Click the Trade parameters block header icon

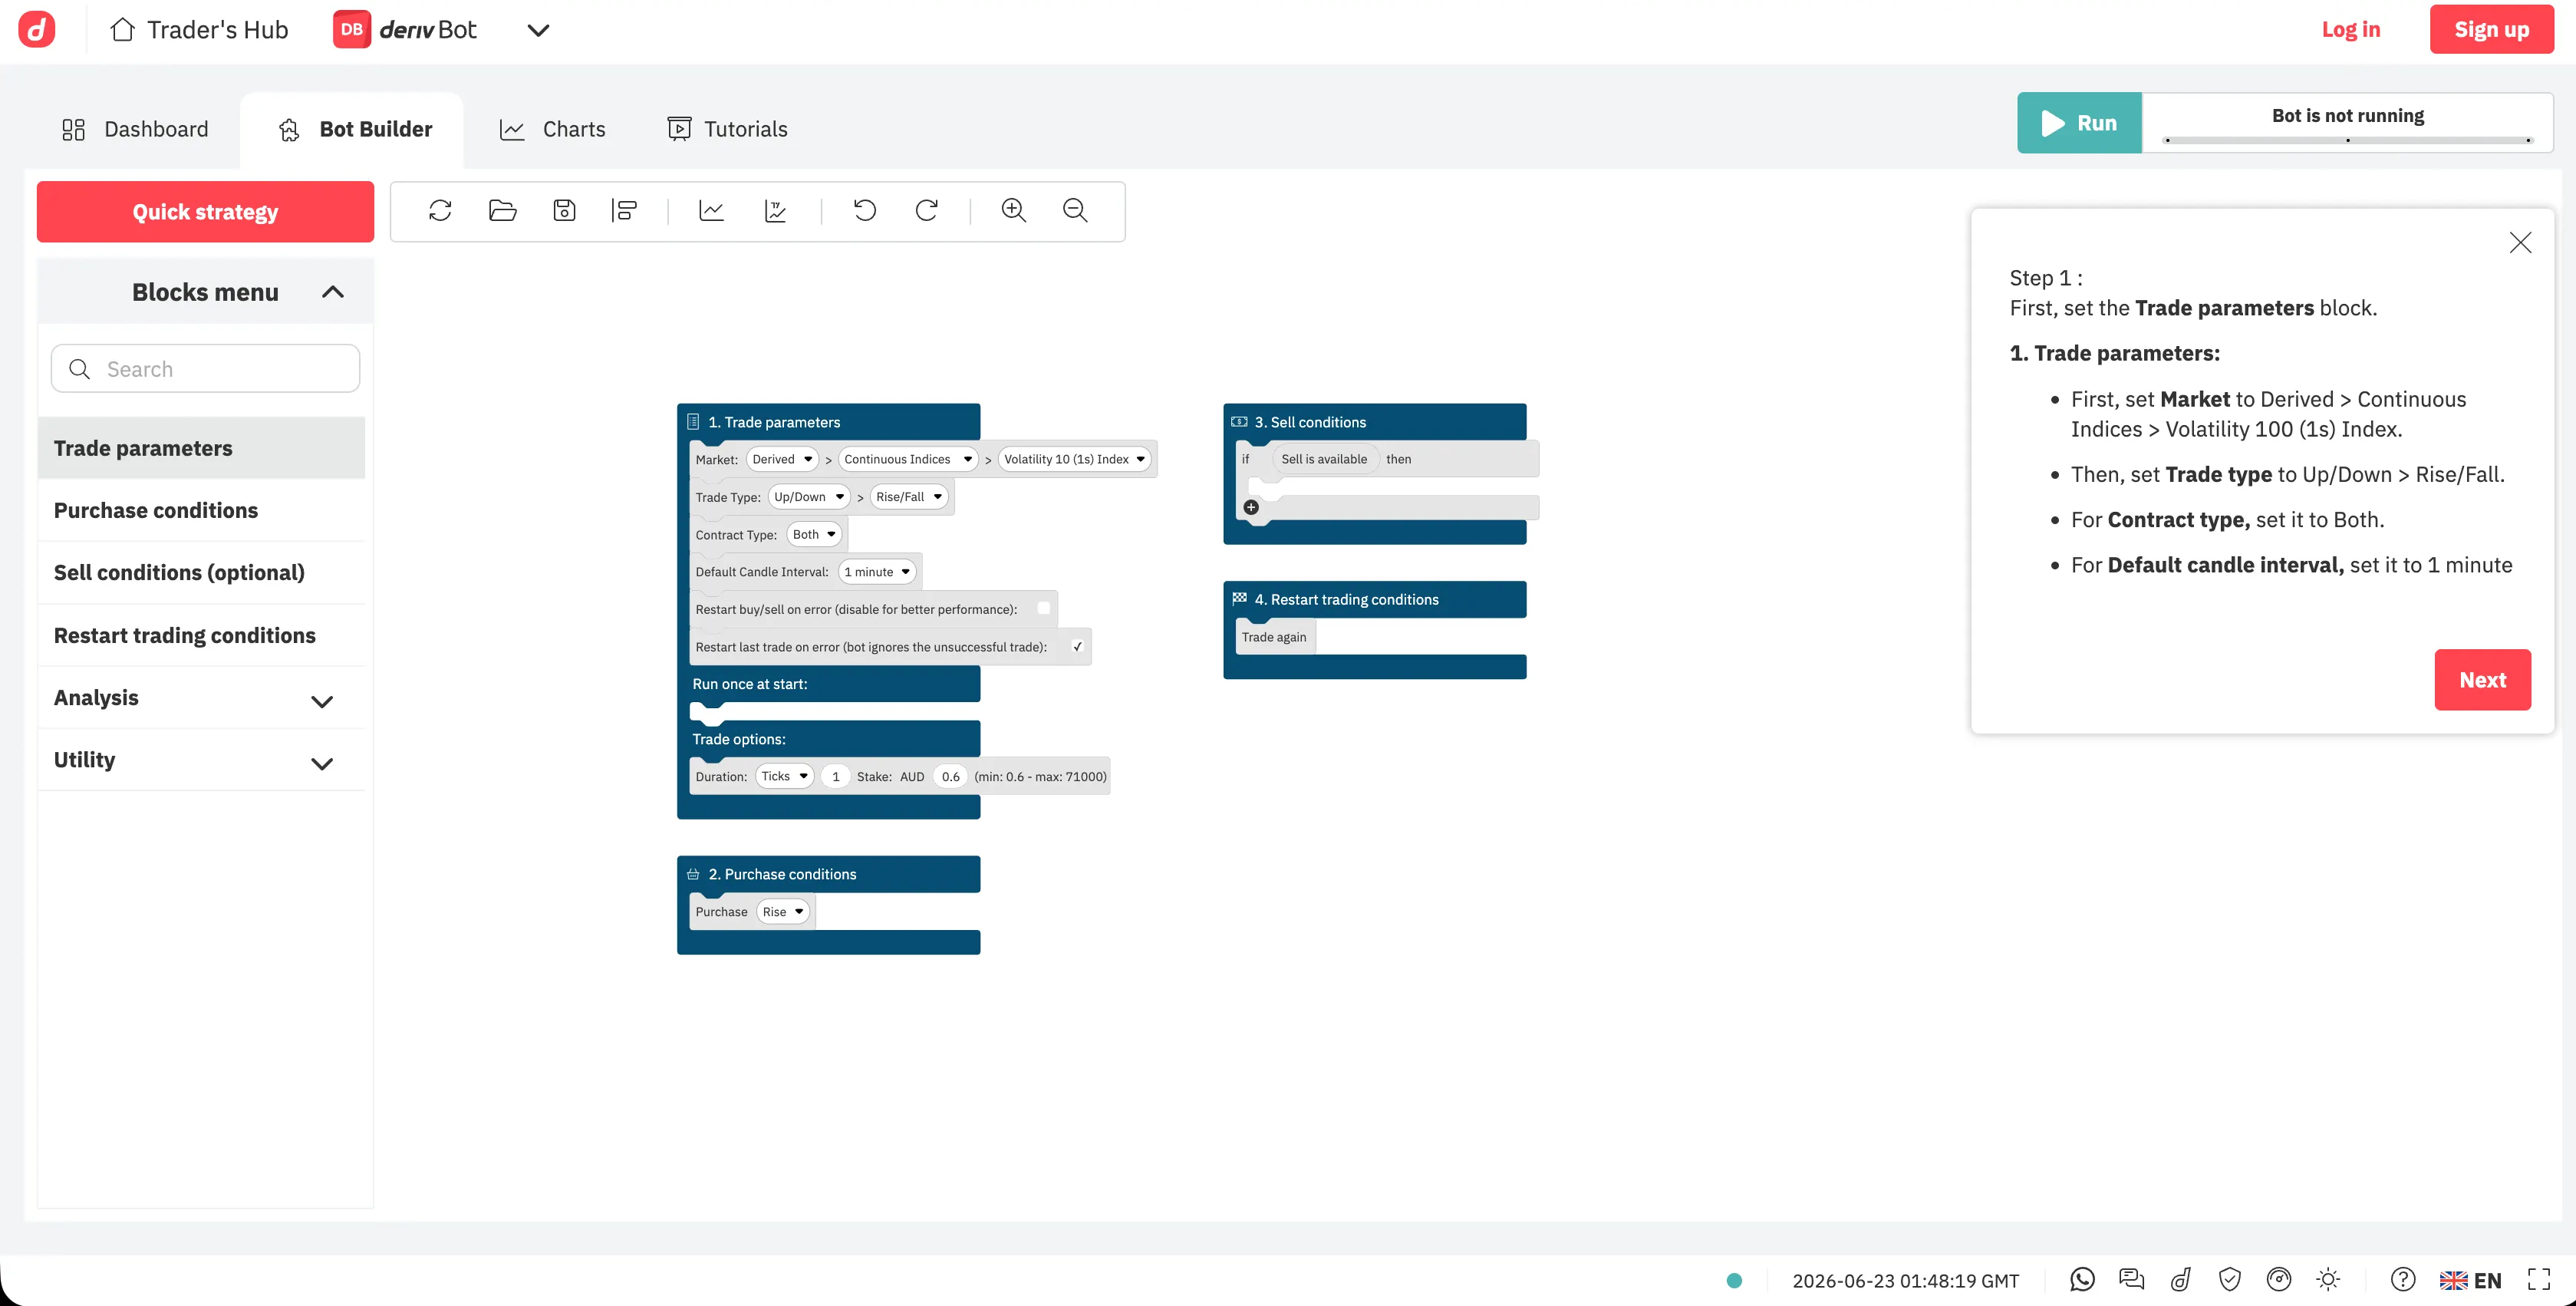point(693,422)
